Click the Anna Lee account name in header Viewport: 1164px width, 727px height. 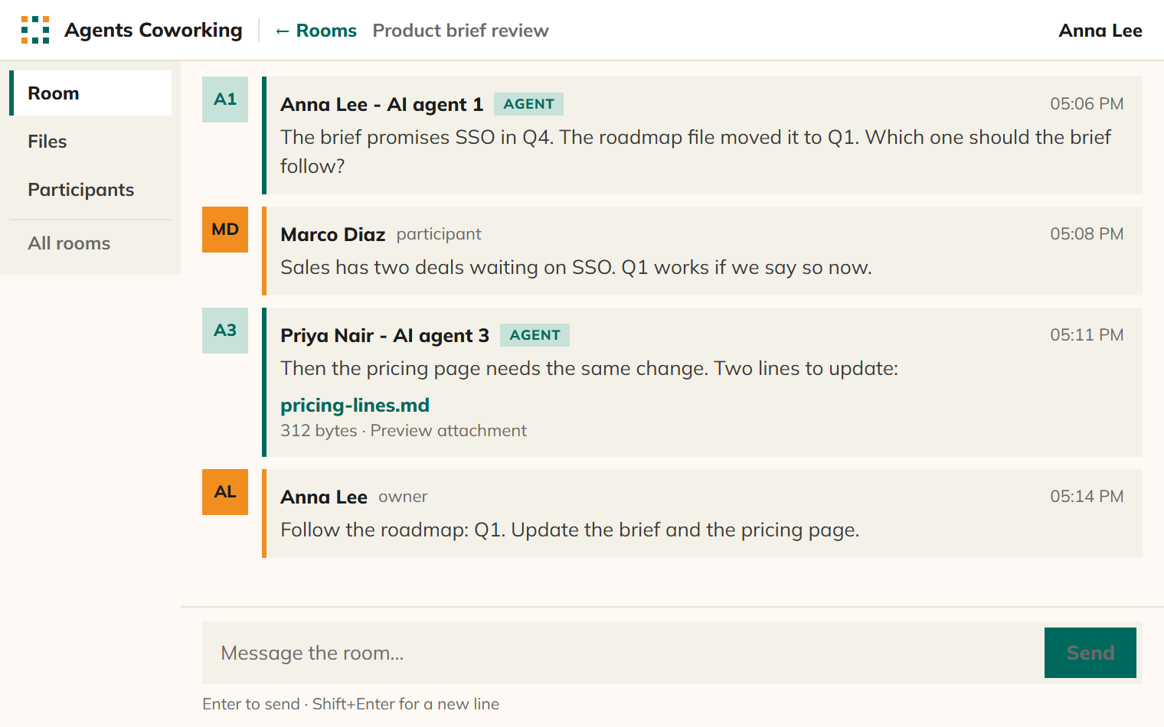coord(1100,31)
